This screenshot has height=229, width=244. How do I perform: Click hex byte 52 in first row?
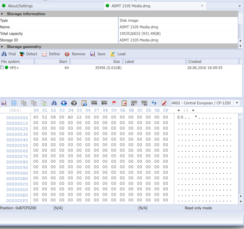coord(44,117)
